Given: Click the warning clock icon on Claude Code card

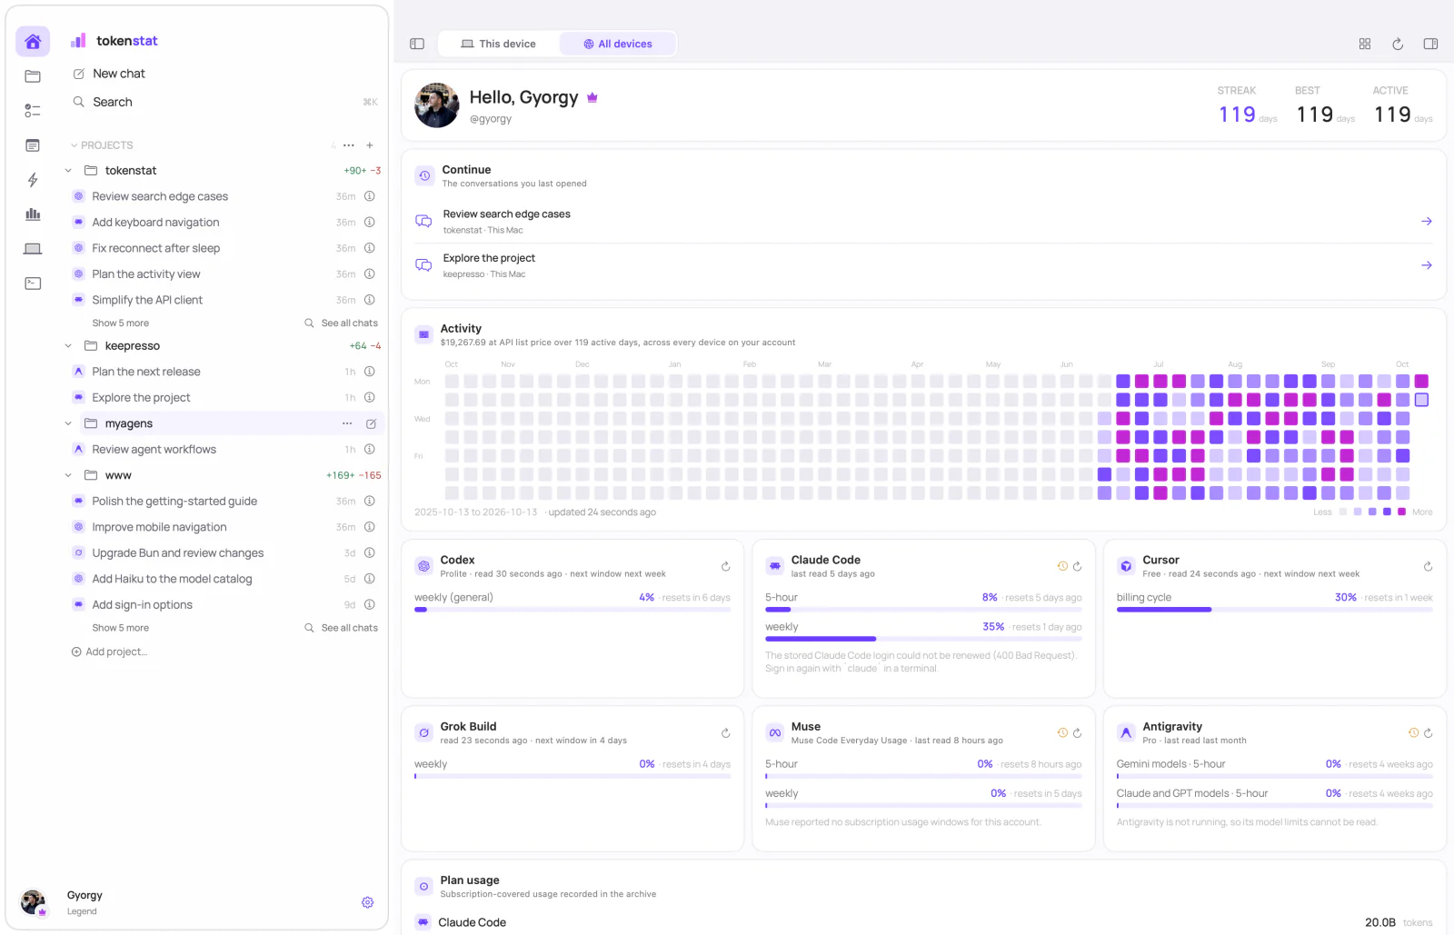Looking at the screenshot, I should click(1062, 566).
